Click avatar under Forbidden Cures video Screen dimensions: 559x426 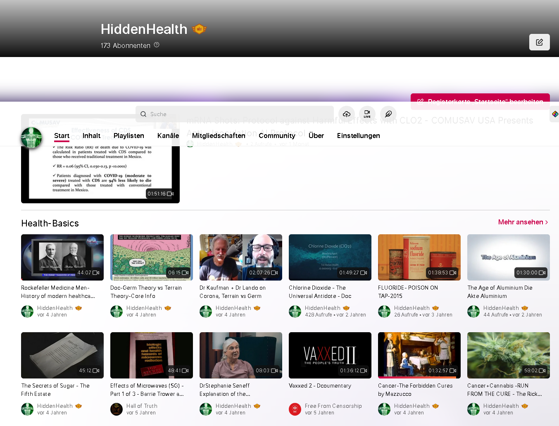[x=384, y=409]
